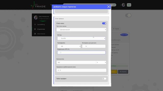The image size is (163, 91).
Task: Open the Таймфрейм dropdown showing M5
Action: 69,46
